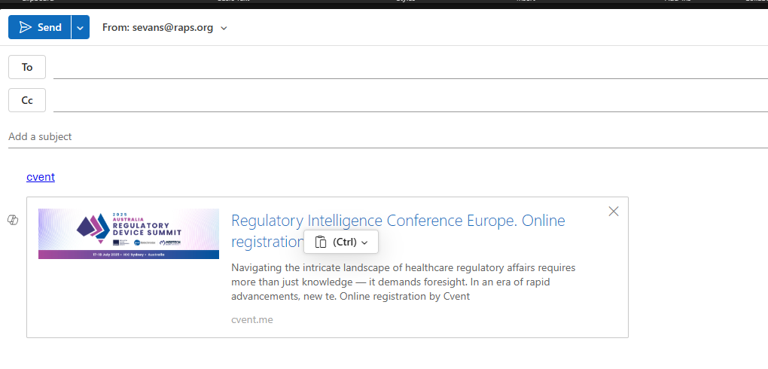Open the Send options dropdown arrow
The width and height of the screenshot is (768, 369).
81,27
